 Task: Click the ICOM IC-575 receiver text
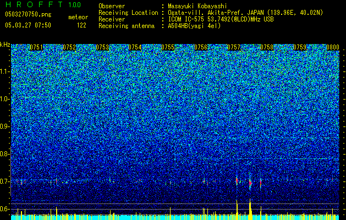pos(221,19)
